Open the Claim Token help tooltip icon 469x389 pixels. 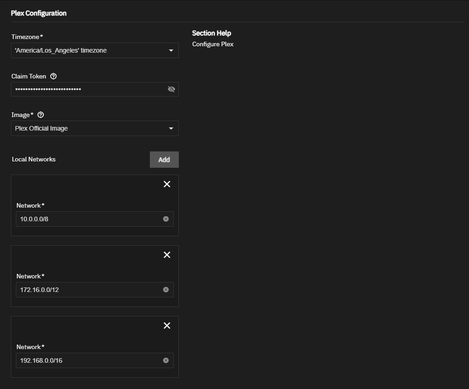[x=53, y=76]
